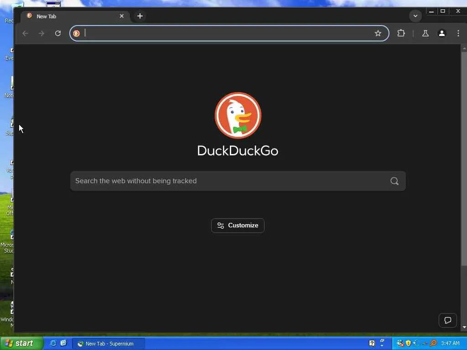467x350 pixels.
Task: Click the magnifier search icon
Action: pyautogui.click(x=394, y=181)
